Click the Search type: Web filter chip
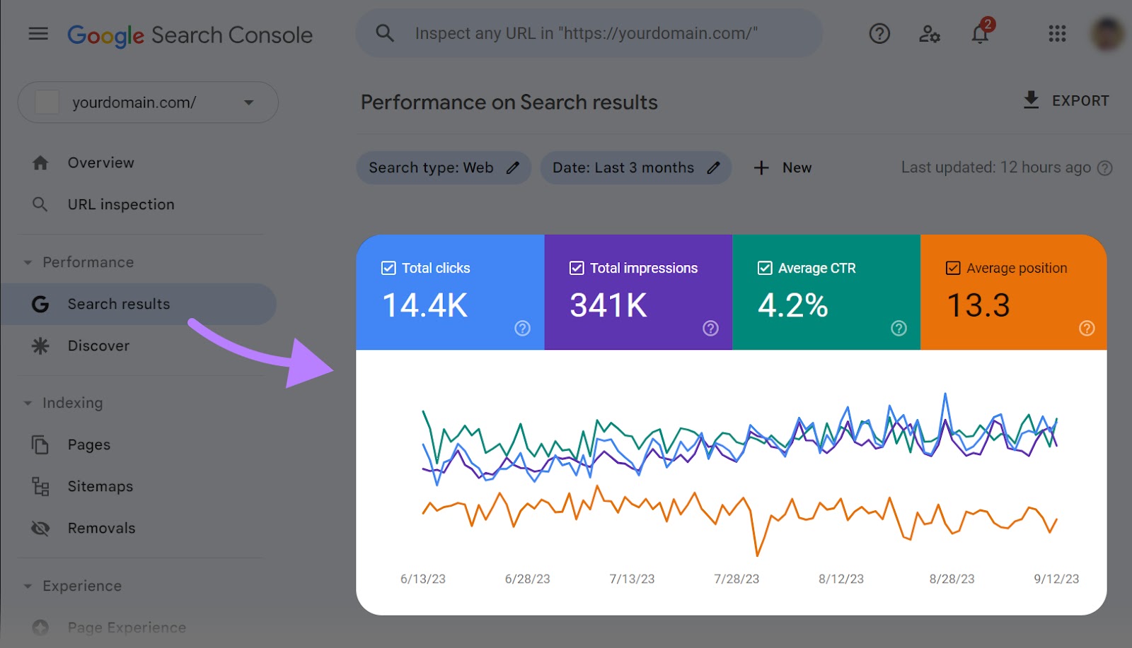This screenshot has width=1132, height=648. [x=444, y=167]
